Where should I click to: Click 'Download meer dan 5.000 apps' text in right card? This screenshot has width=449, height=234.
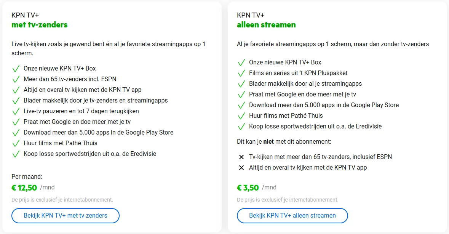(x=324, y=105)
